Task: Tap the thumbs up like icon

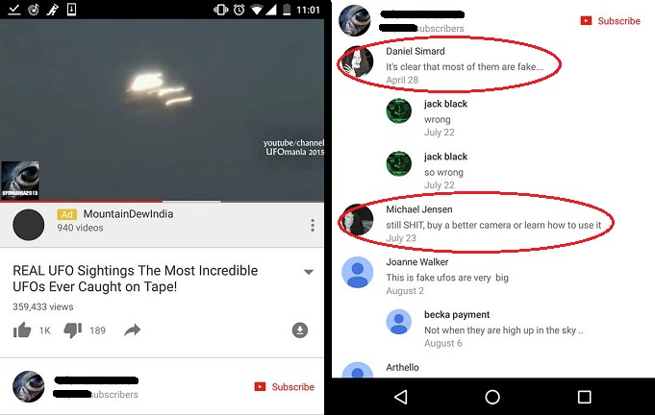Action: click(22, 330)
